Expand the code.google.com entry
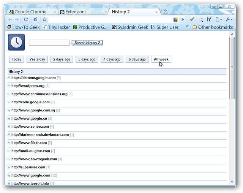This screenshot has width=243, height=193. (x=9, y=102)
